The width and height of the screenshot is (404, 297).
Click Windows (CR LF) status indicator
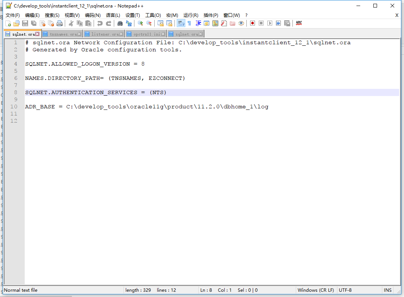(316, 290)
